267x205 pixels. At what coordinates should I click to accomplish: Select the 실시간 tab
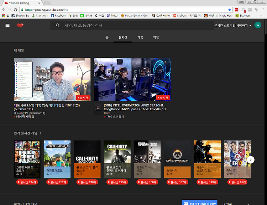(x=123, y=37)
